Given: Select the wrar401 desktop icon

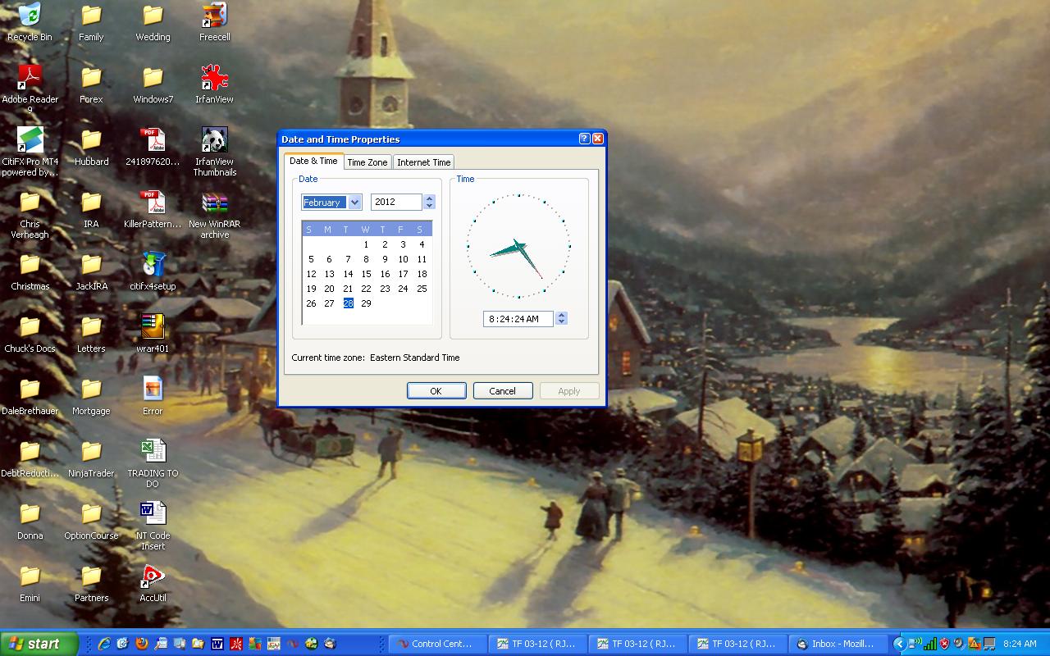Looking at the screenshot, I should pyautogui.click(x=153, y=334).
